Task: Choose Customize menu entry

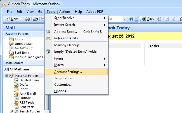Action: pyautogui.click(x=76, y=85)
